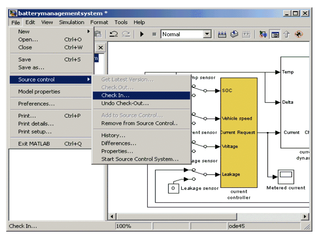Open the Simulation menu in menu bar
323x239 pixels.
pyautogui.click(x=71, y=22)
